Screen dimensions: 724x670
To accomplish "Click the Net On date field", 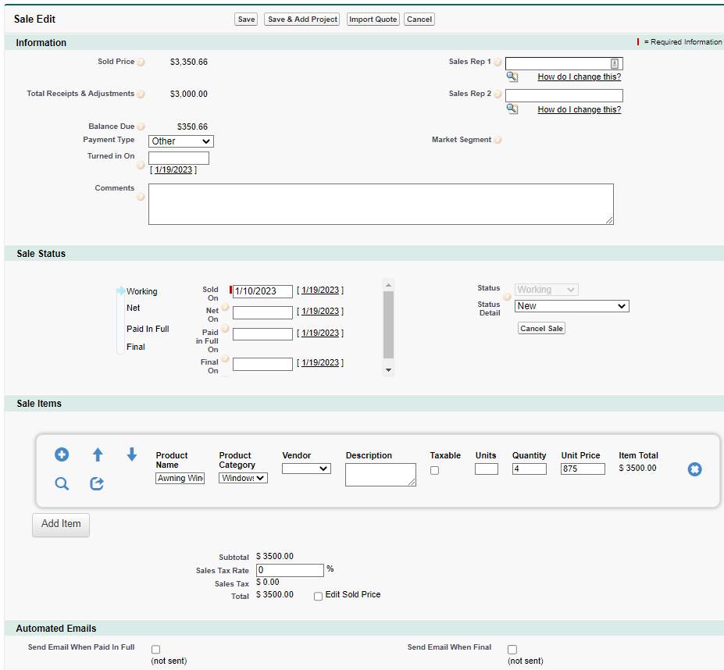I will pyautogui.click(x=262, y=312).
